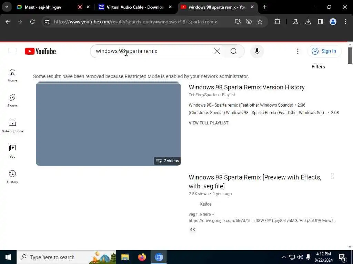Click the YouTube URL in address bar
353x264 pixels.
tap(135, 22)
